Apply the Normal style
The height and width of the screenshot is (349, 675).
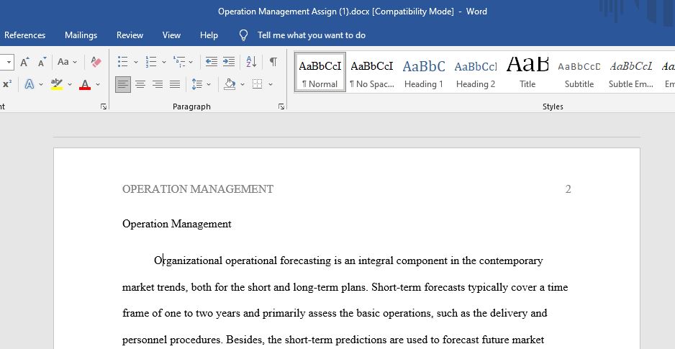coord(320,72)
